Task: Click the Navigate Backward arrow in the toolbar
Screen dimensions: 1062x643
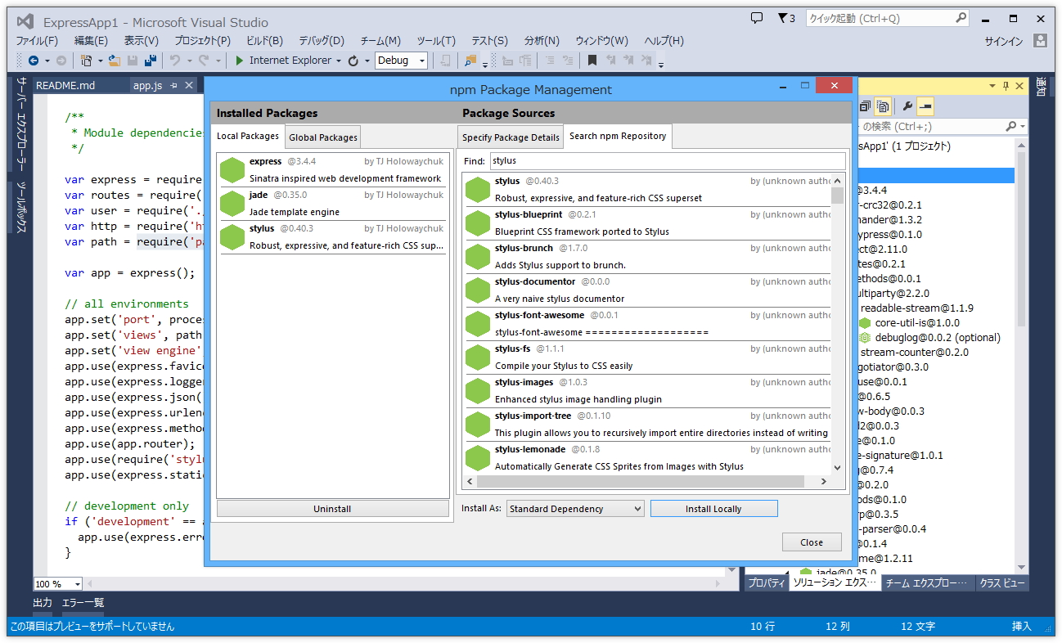Action: click(x=34, y=61)
